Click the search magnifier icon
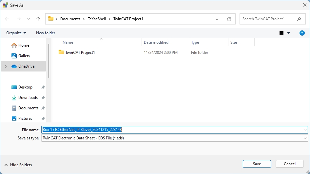The image size is (310, 174). point(299,19)
